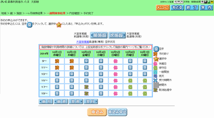The width and height of the screenshot is (214, 118).
Task: Select vacant slot 10月2日 17~
Action: coord(72,87)
